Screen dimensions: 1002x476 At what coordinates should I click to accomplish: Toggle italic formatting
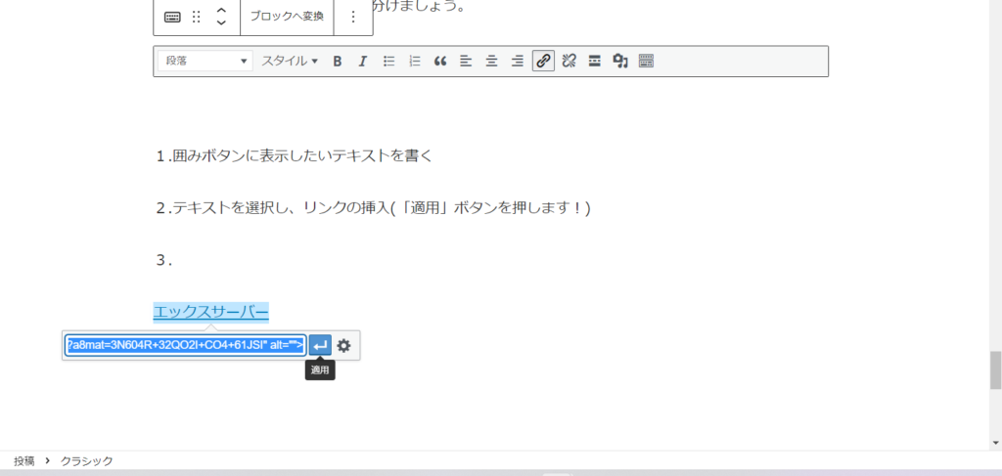pos(363,62)
